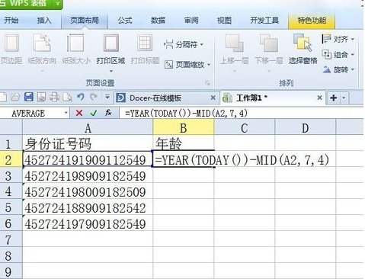The height and width of the screenshot is (279, 365).
Task: Click the document icon before 工作簿1
Action: click(x=227, y=98)
